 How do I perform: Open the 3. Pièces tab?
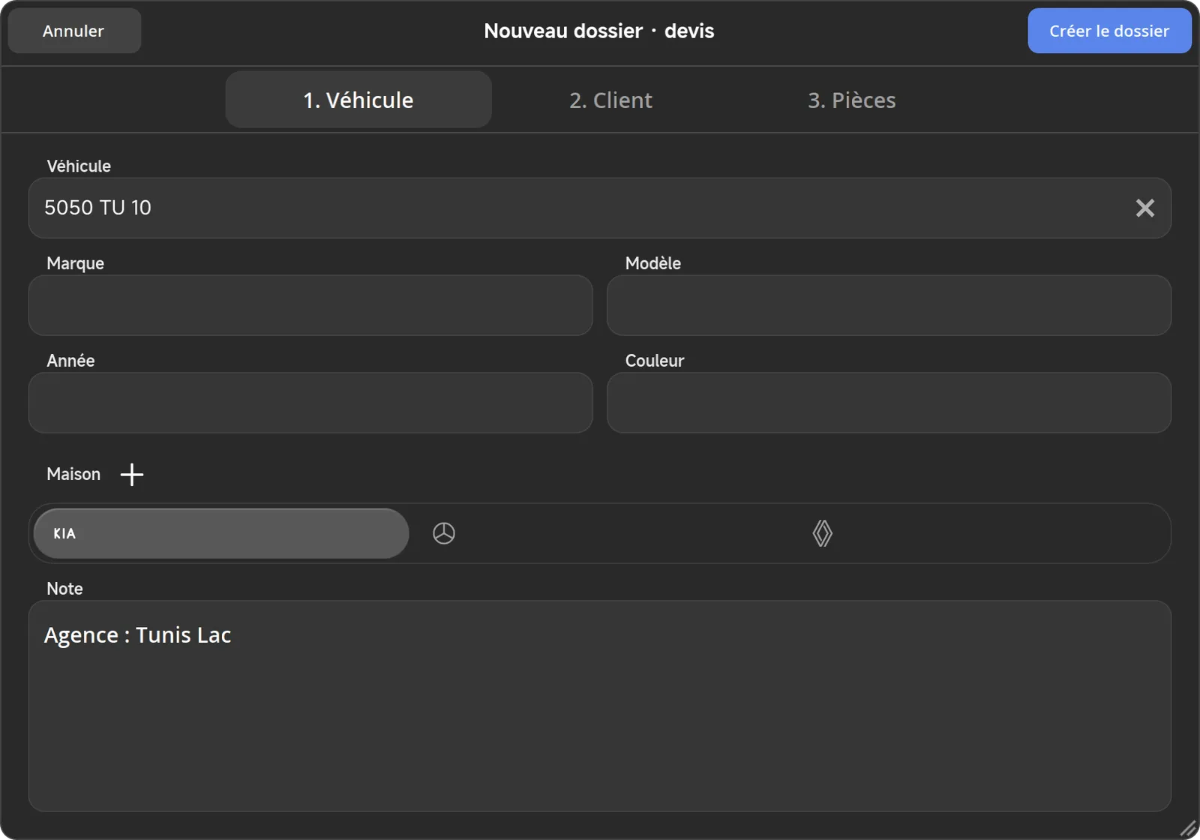[851, 100]
